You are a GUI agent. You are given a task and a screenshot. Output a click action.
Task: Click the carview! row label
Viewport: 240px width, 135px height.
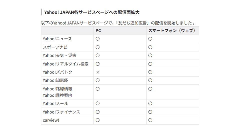[51, 120]
